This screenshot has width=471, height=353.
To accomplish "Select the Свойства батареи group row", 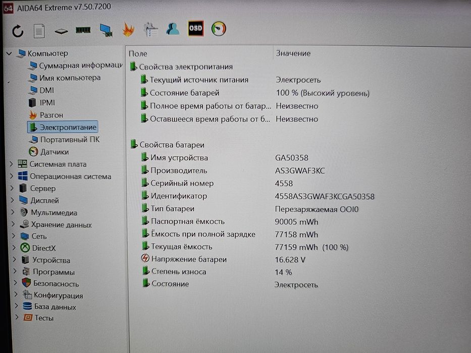I will point(168,144).
